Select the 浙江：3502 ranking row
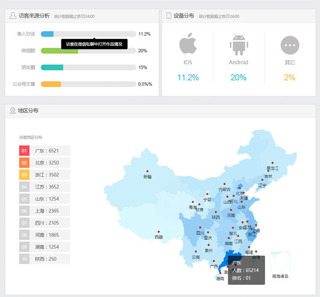 [x=44, y=175]
